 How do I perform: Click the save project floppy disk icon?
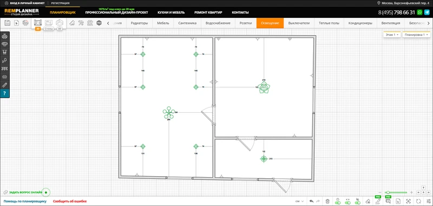coord(8,23)
